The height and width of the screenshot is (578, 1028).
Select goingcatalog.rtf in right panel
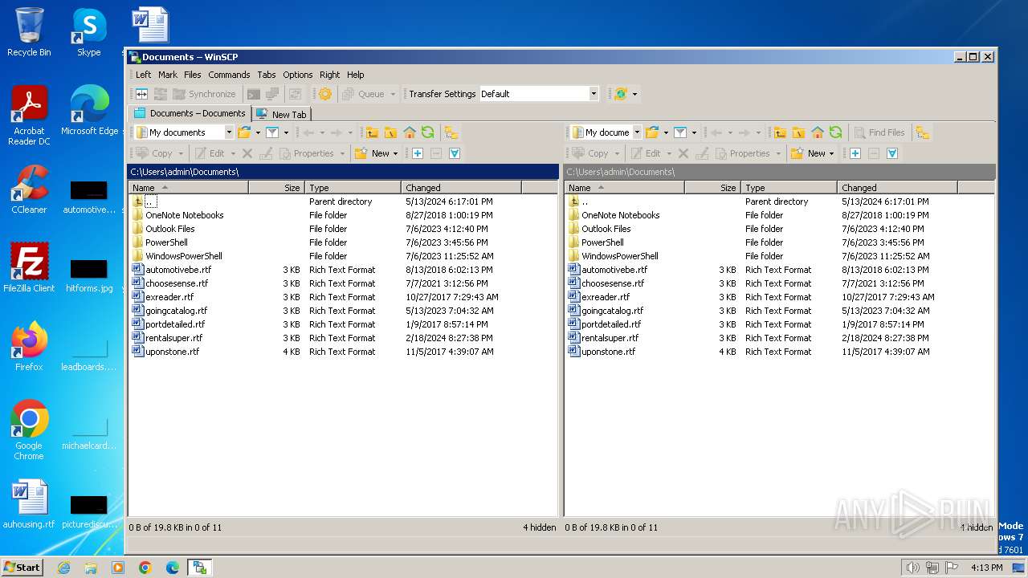pos(613,311)
